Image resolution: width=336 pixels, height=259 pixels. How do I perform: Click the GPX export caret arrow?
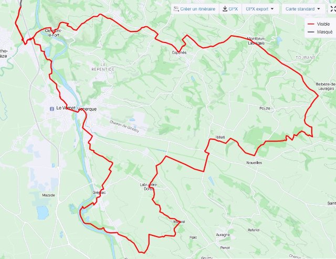point(272,9)
